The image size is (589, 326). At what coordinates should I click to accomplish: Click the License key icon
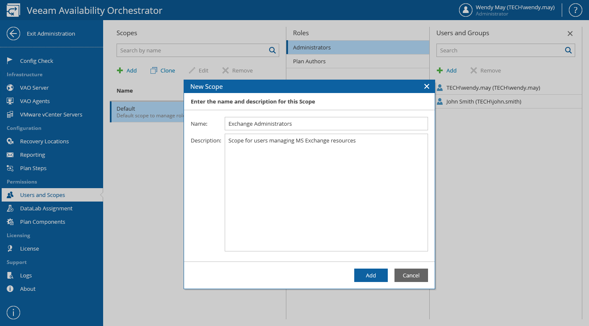[x=10, y=248]
